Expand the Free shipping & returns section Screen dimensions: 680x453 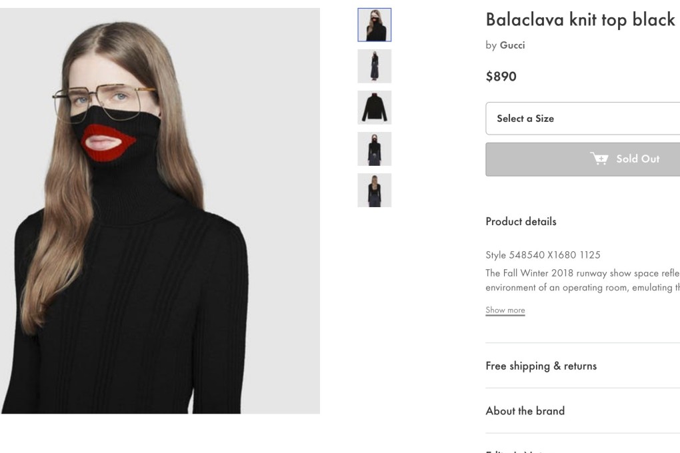(541, 366)
